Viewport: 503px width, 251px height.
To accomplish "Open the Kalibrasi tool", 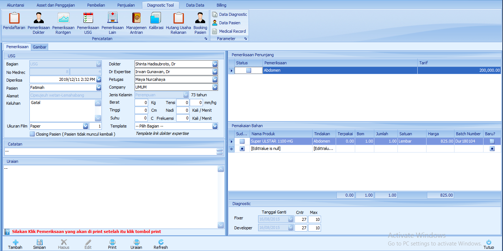I will [x=156, y=18].
